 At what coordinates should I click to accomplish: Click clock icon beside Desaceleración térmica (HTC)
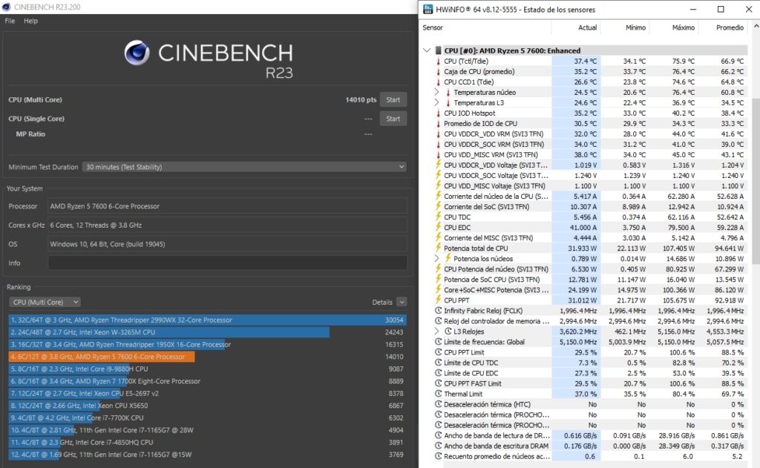(x=438, y=404)
